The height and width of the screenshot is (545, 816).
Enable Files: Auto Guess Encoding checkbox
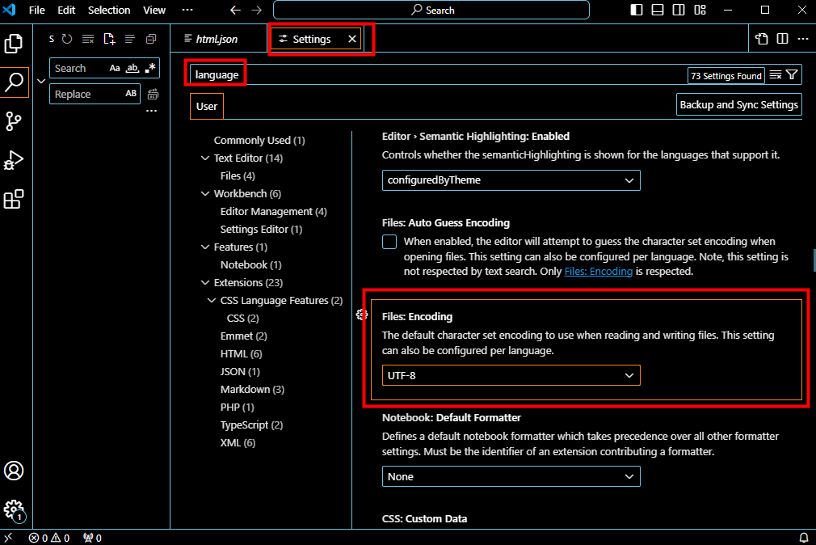389,241
